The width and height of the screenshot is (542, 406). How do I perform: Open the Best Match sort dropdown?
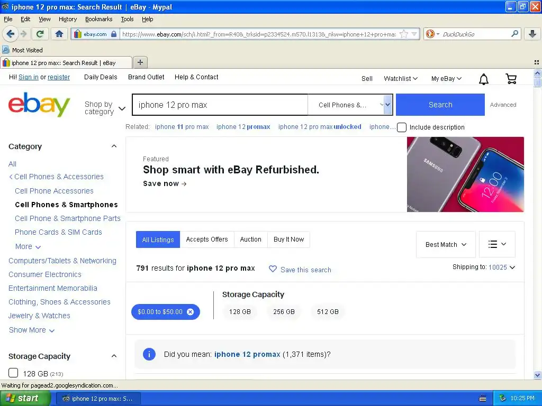(x=446, y=244)
